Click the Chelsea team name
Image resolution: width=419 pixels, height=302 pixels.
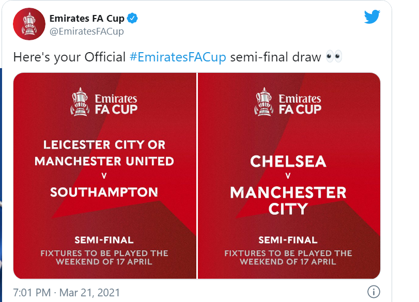pyautogui.click(x=288, y=161)
